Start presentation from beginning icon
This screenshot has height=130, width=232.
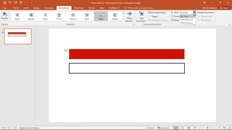tap(21, 3)
